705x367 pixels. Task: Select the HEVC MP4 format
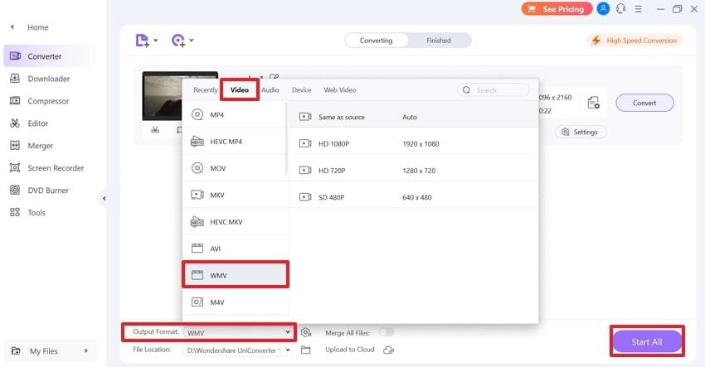(x=234, y=142)
